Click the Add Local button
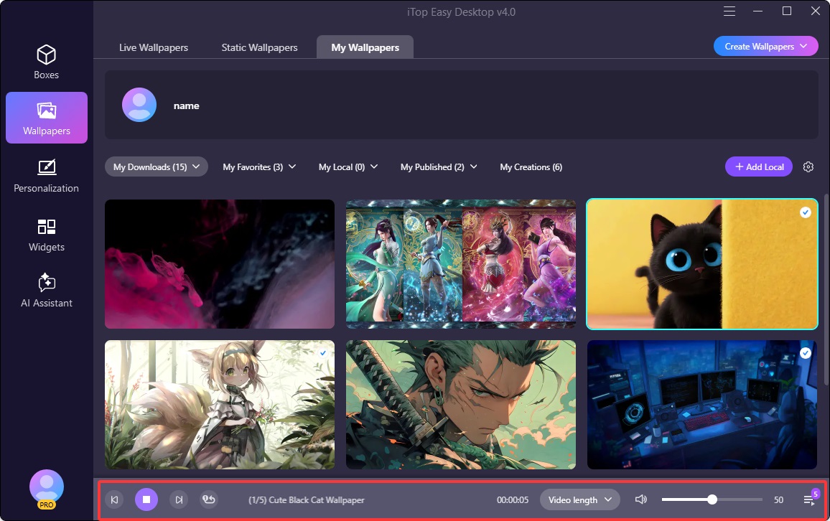Viewport: 830px width, 521px height. pos(759,167)
